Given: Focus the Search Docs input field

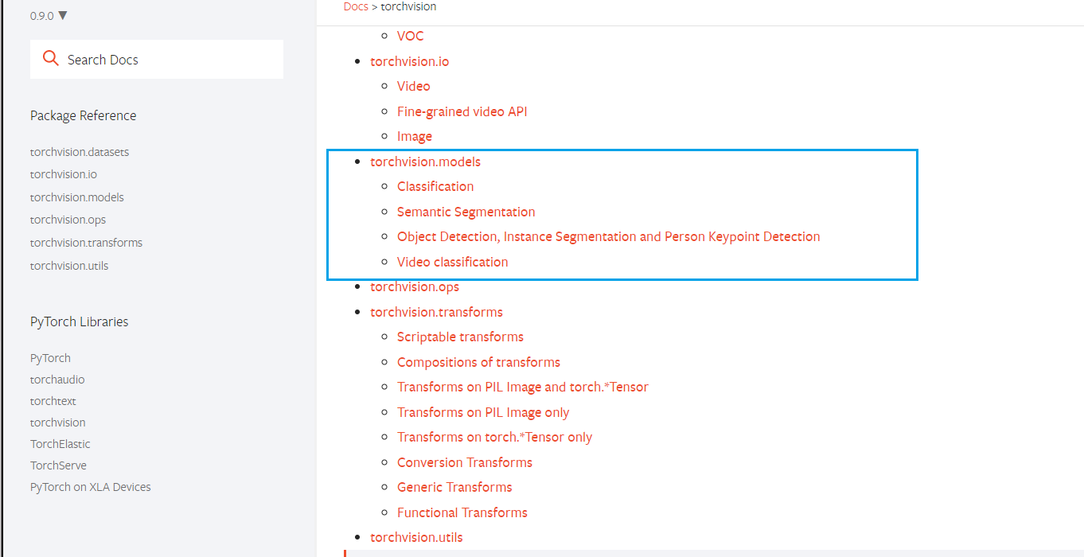Looking at the screenshot, I should (167, 60).
